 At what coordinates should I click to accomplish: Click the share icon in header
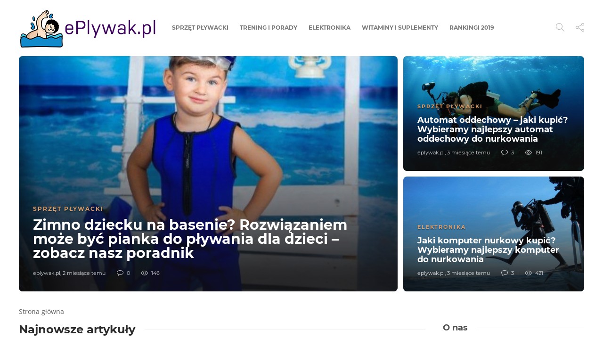[580, 27]
